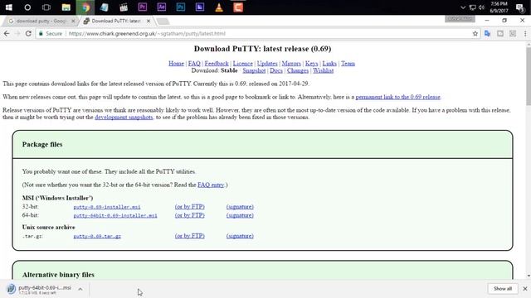
Task: Open the Keys link
Action: 312,64
